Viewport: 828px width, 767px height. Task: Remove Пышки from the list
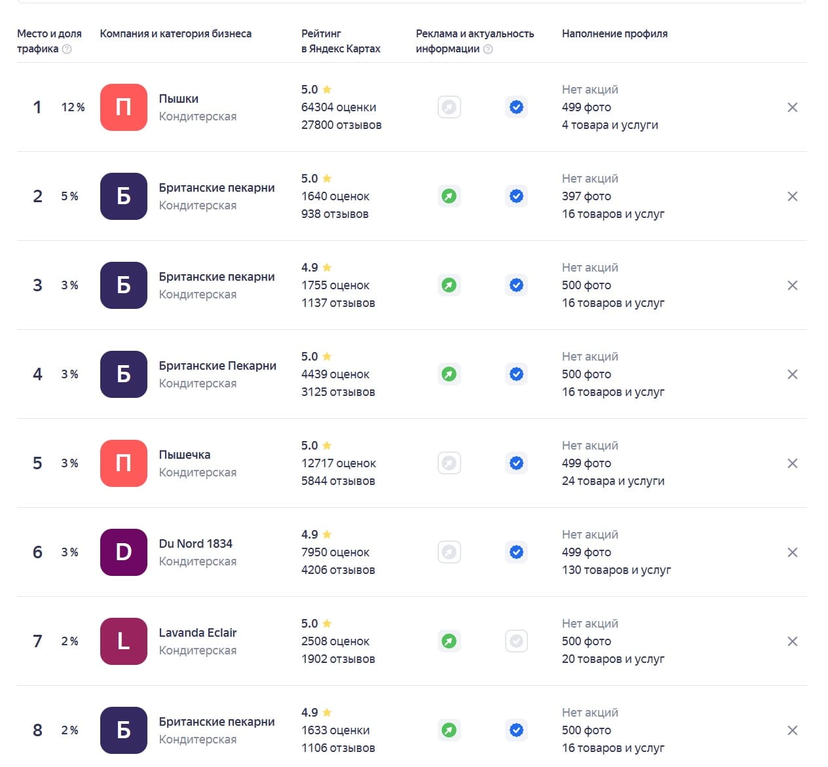792,107
